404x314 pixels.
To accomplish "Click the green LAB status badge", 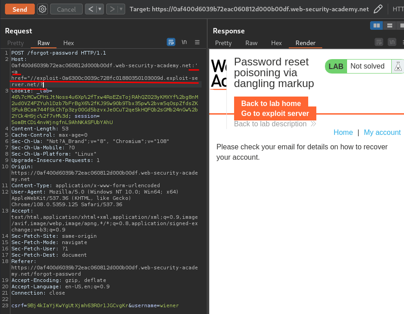I will [x=336, y=66].
